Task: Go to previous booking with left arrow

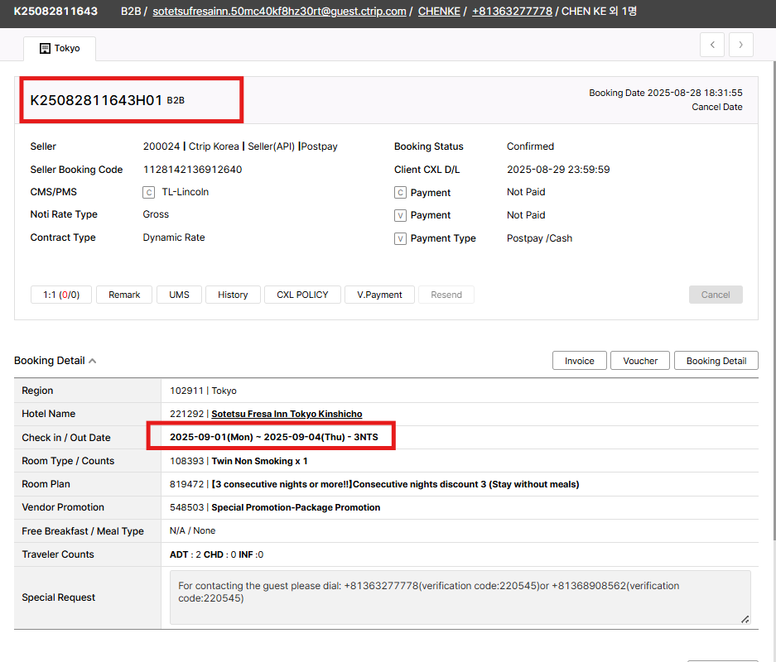Action: coord(712,45)
